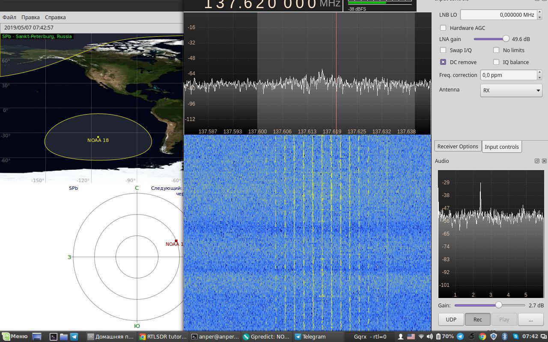The image size is (548, 342).
Task: Close the Audio panel
Action: coord(544,161)
